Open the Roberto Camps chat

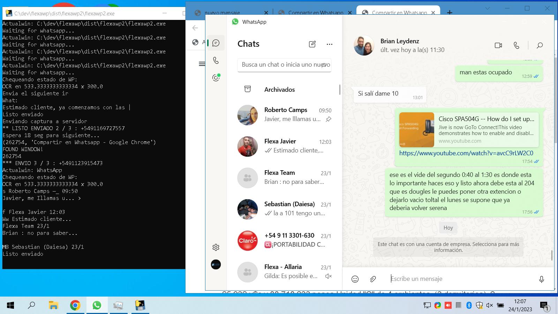[x=284, y=115]
